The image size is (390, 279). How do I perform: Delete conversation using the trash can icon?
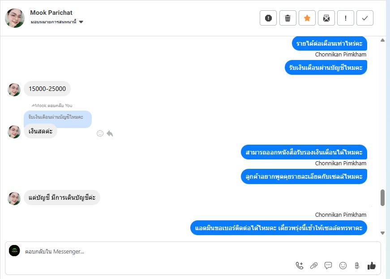coord(288,18)
